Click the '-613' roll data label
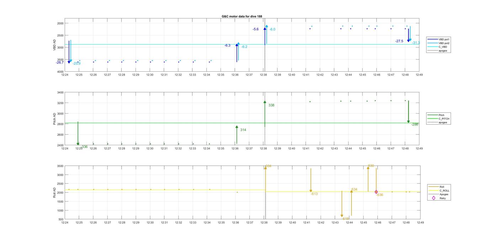 pos(314,194)
